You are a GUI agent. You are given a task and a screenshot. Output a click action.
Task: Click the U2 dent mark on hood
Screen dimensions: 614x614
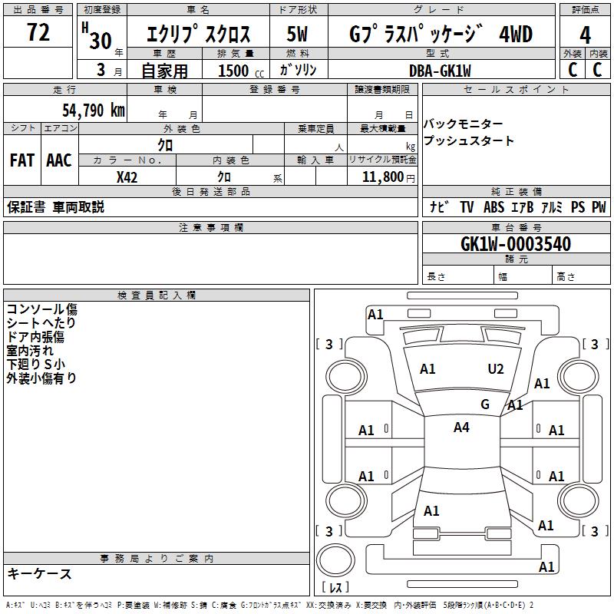[x=496, y=369]
